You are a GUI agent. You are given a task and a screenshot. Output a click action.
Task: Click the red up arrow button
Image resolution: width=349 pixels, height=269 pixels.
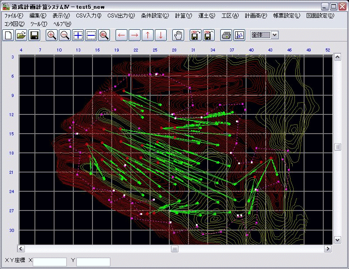coord(147,35)
